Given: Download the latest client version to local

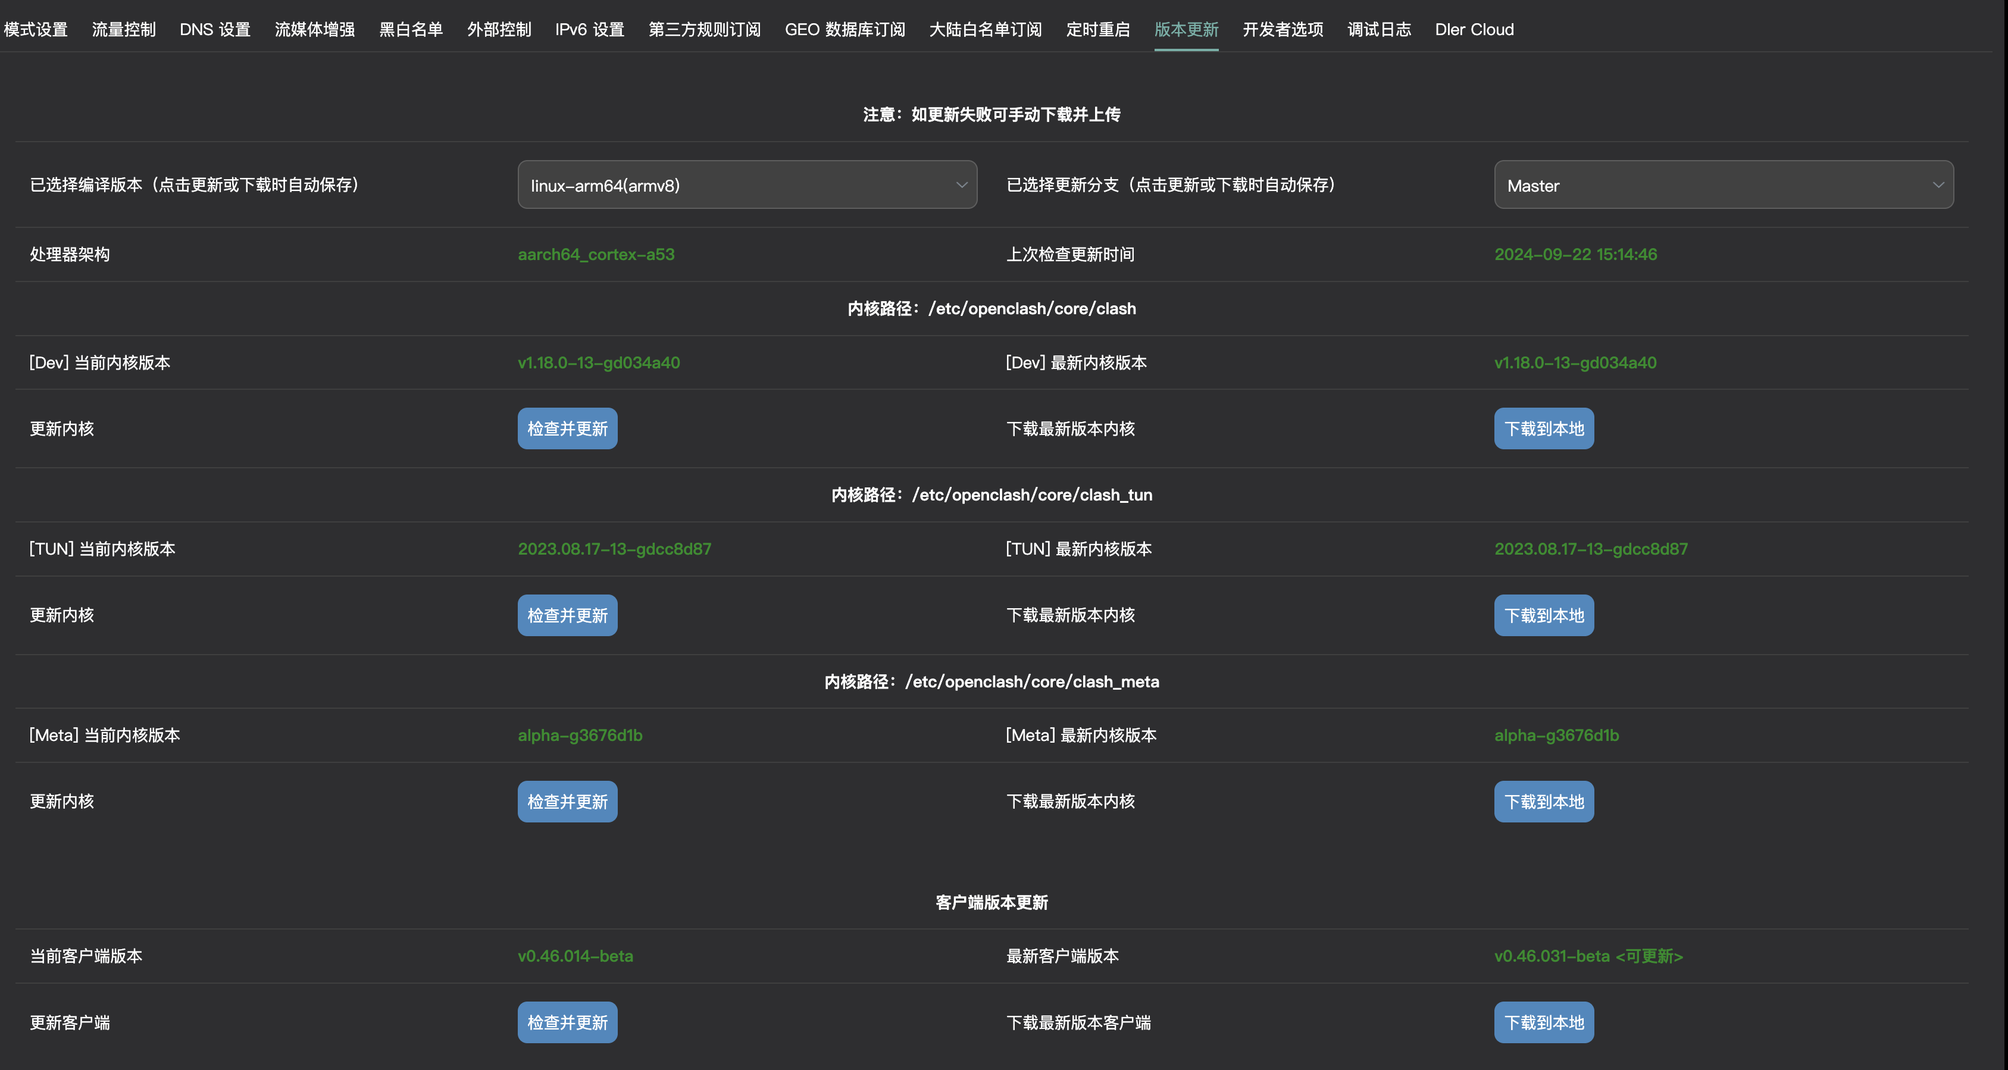Looking at the screenshot, I should pos(1543,1022).
